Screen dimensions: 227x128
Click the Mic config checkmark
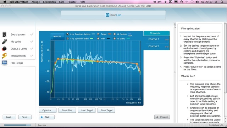tap(32, 42)
